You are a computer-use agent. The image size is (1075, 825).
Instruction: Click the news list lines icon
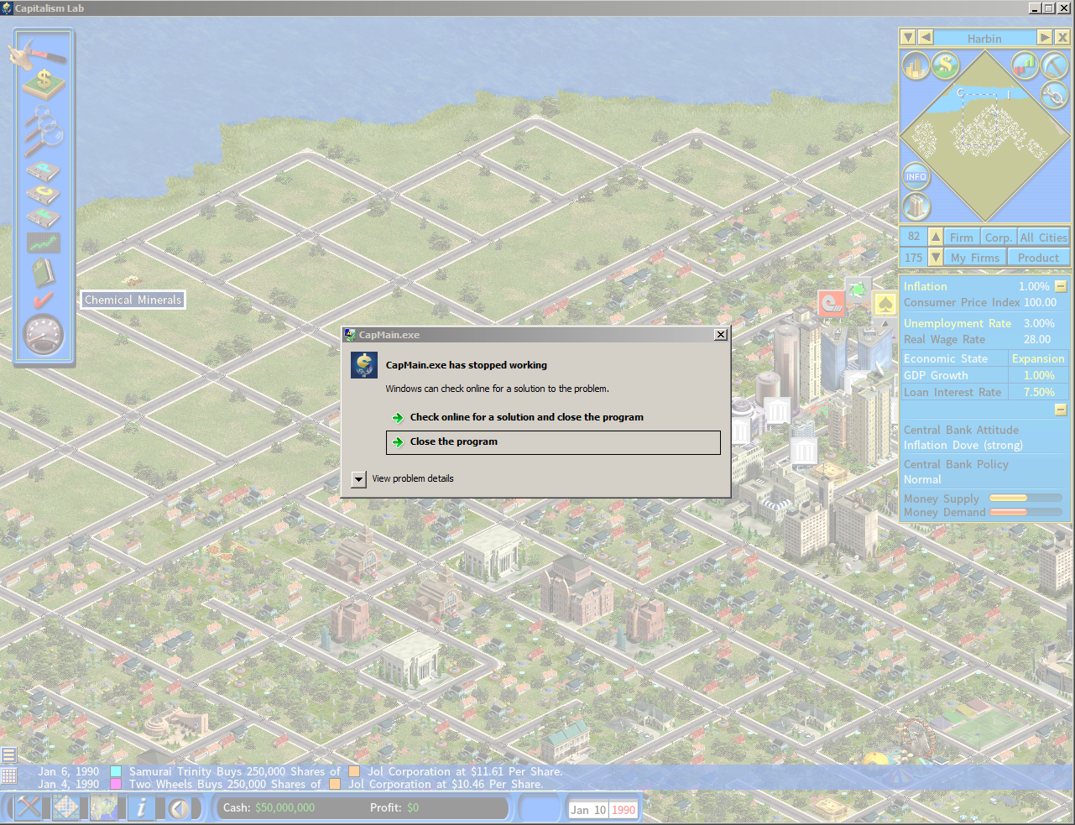coord(8,755)
